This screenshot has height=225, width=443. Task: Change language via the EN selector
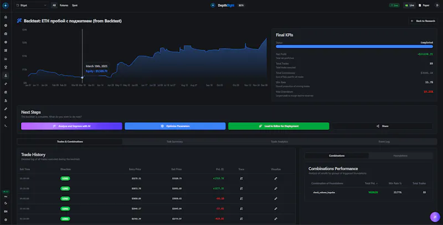pyautogui.click(x=6, y=212)
